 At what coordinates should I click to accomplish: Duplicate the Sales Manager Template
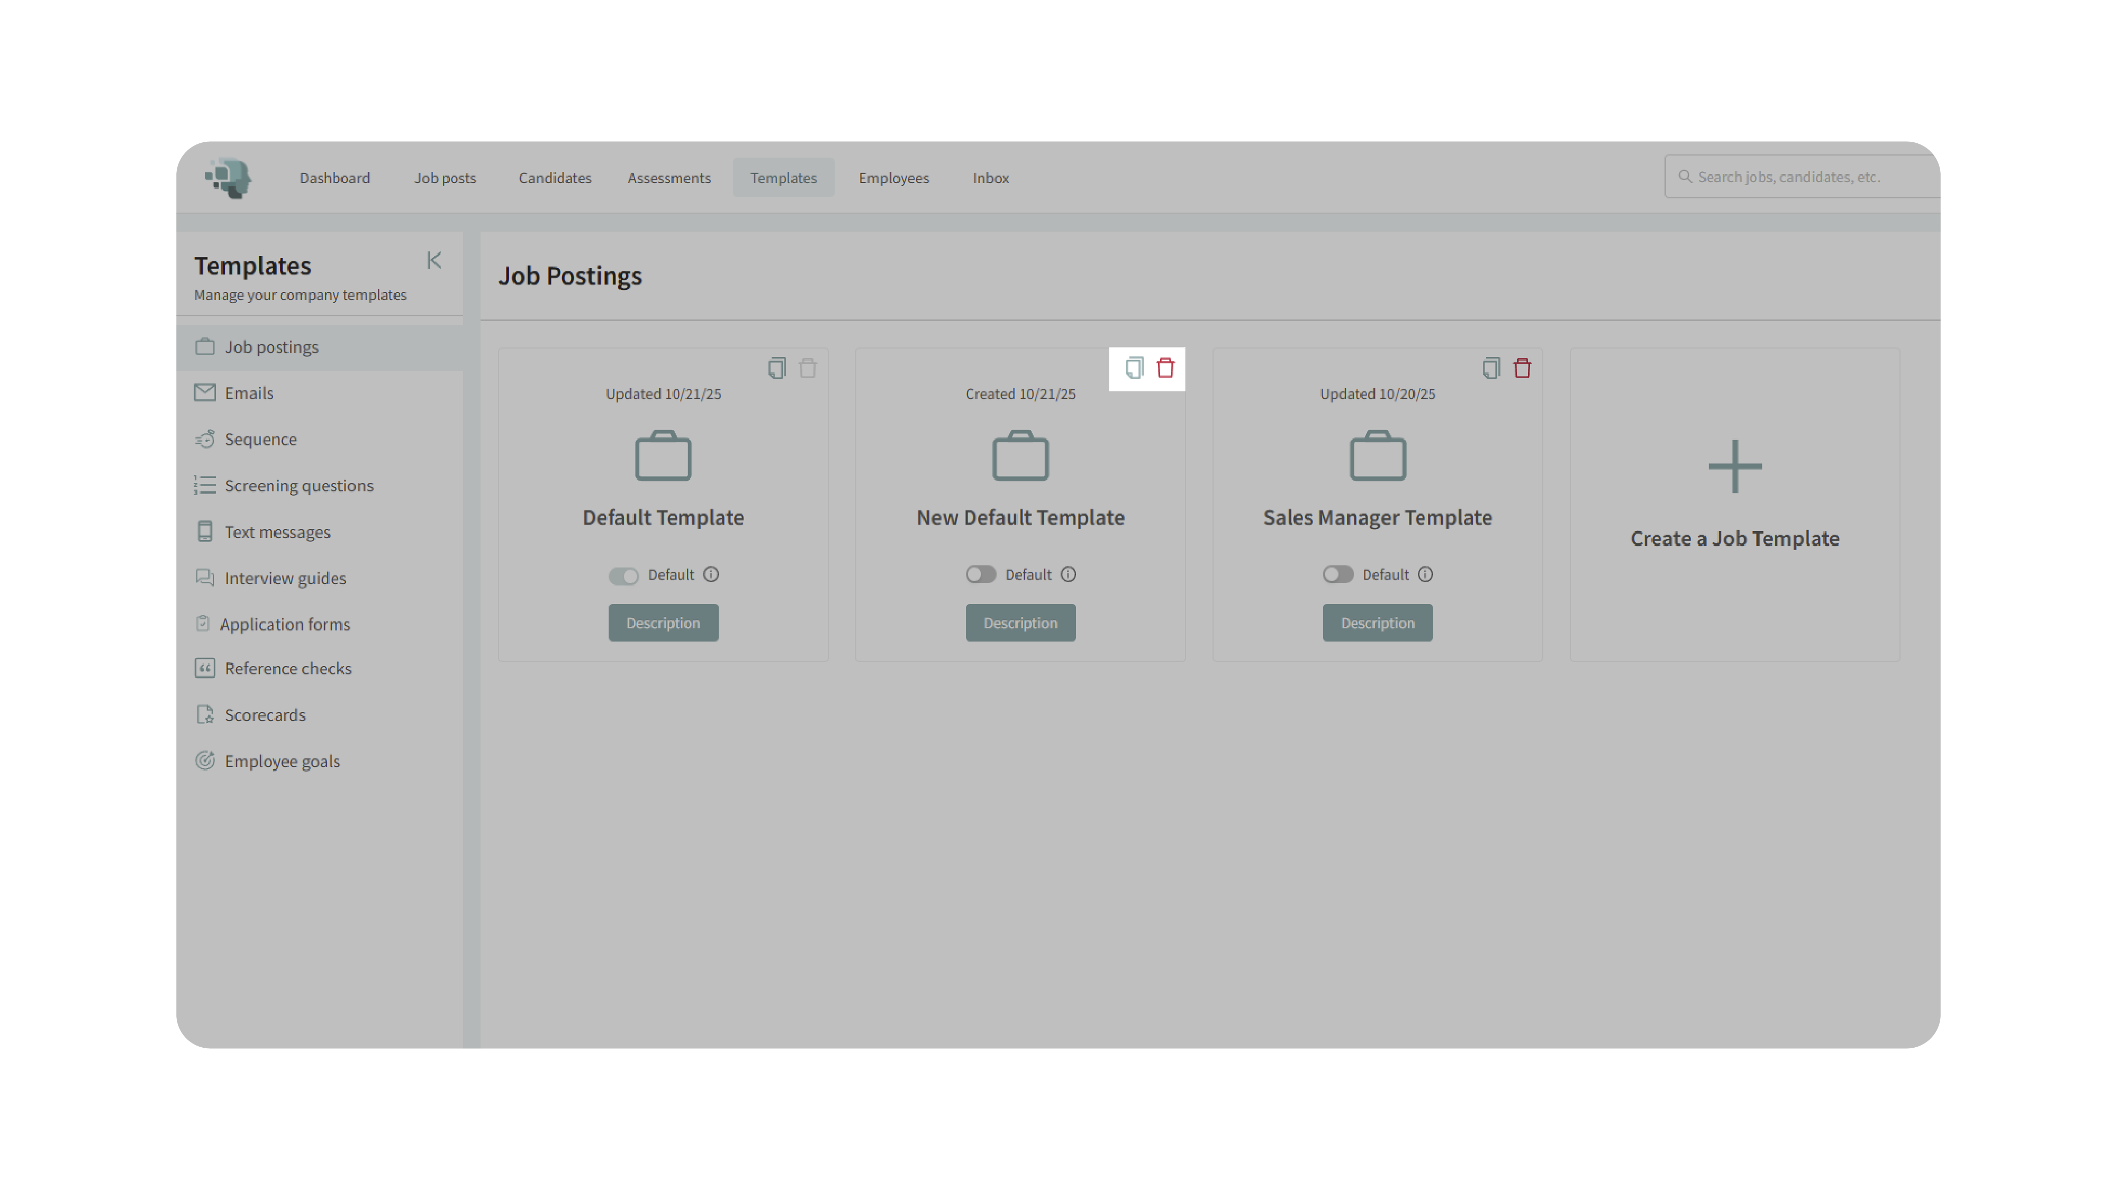1491,368
